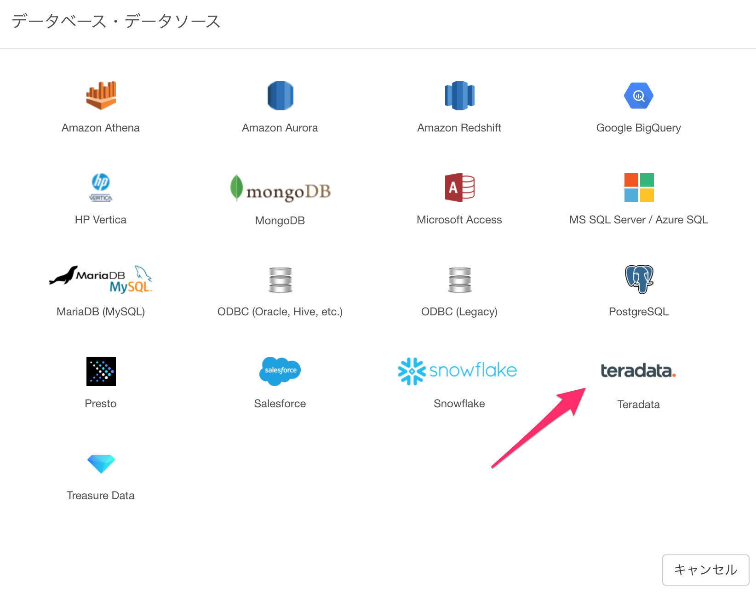
Task: Click the Teradata text label
Action: (639, 405)
